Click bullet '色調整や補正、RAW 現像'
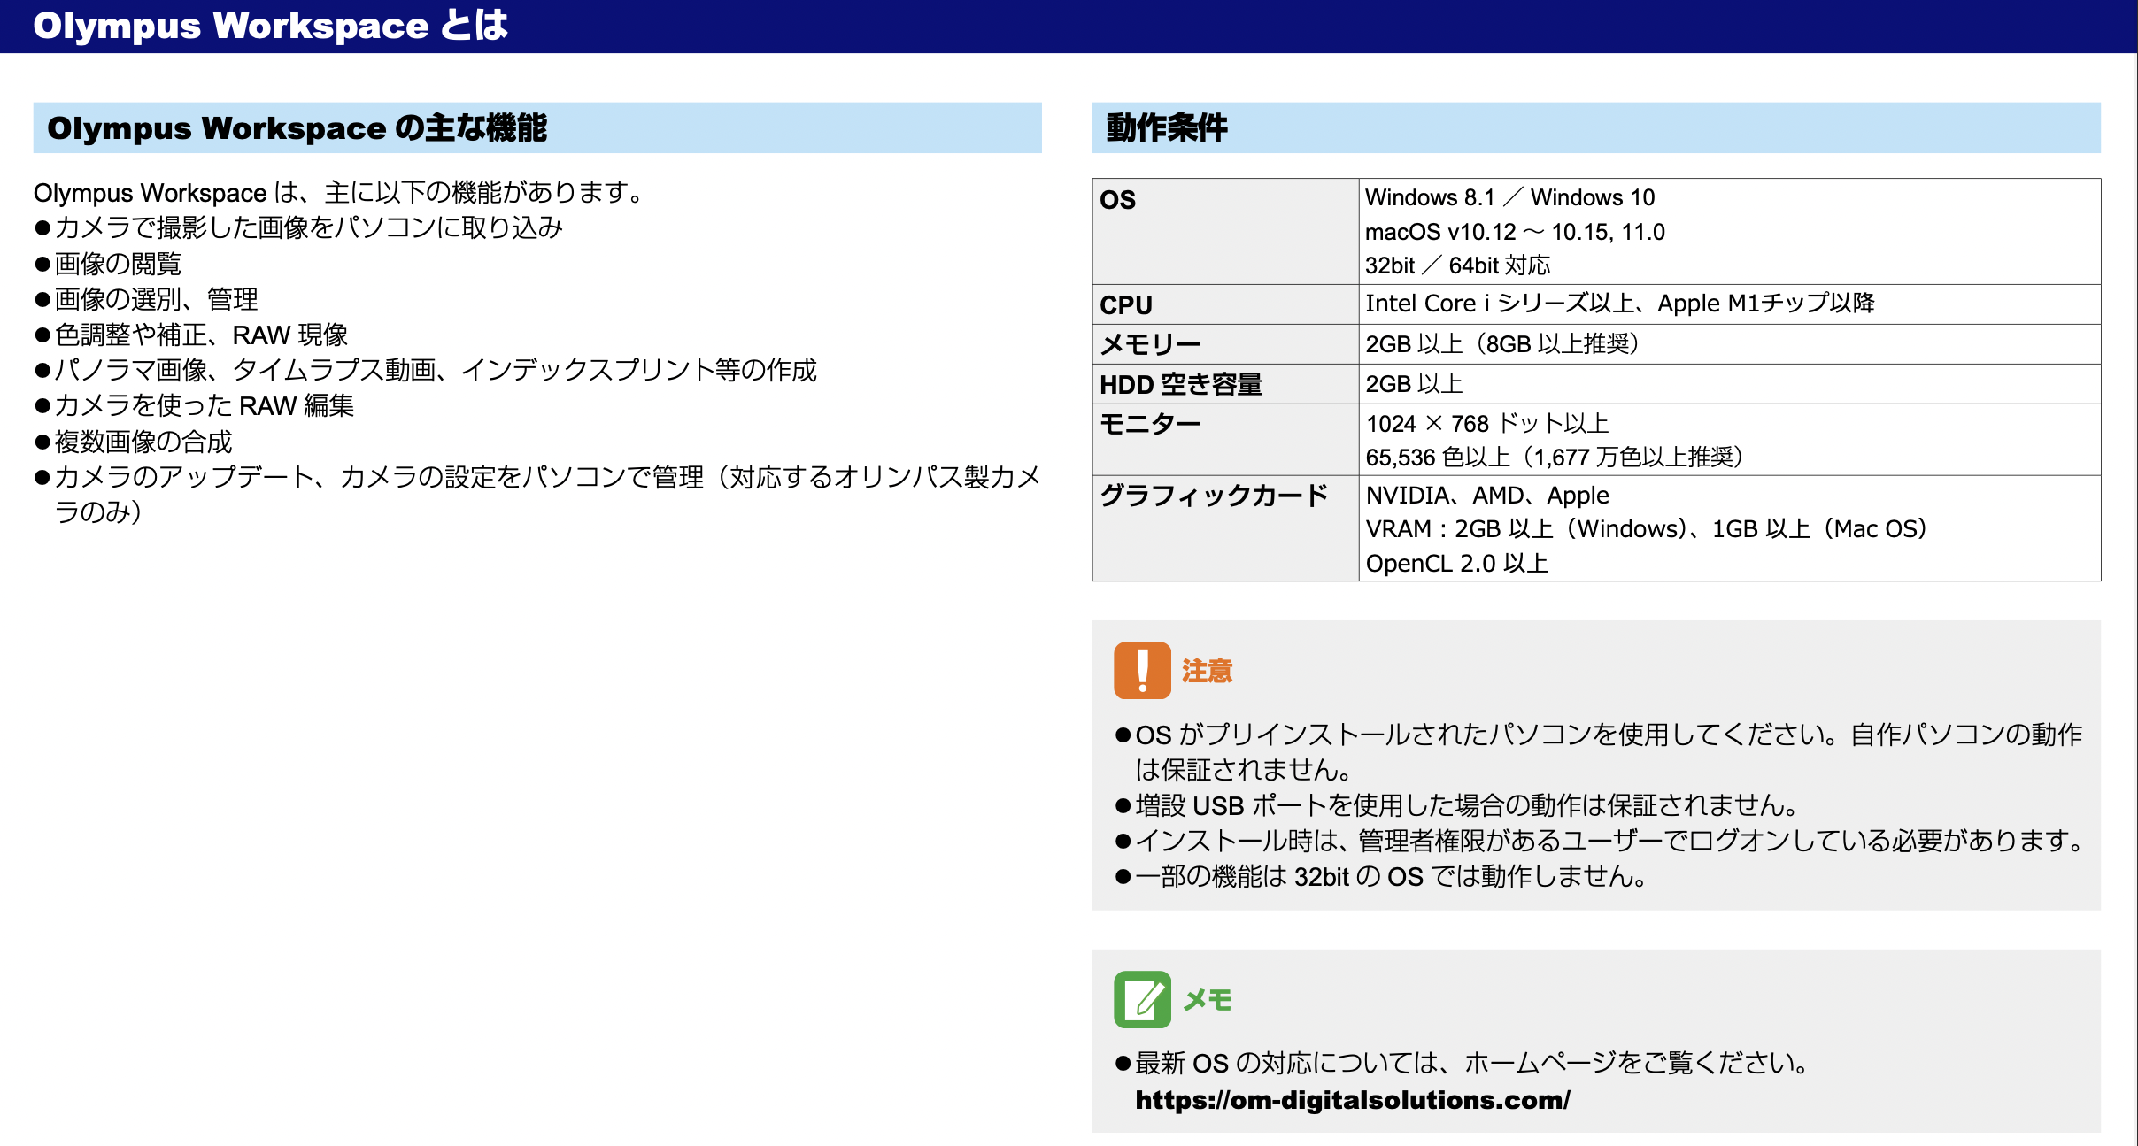The height and width of the screenshot is (1146, 2138). [190, 335]
